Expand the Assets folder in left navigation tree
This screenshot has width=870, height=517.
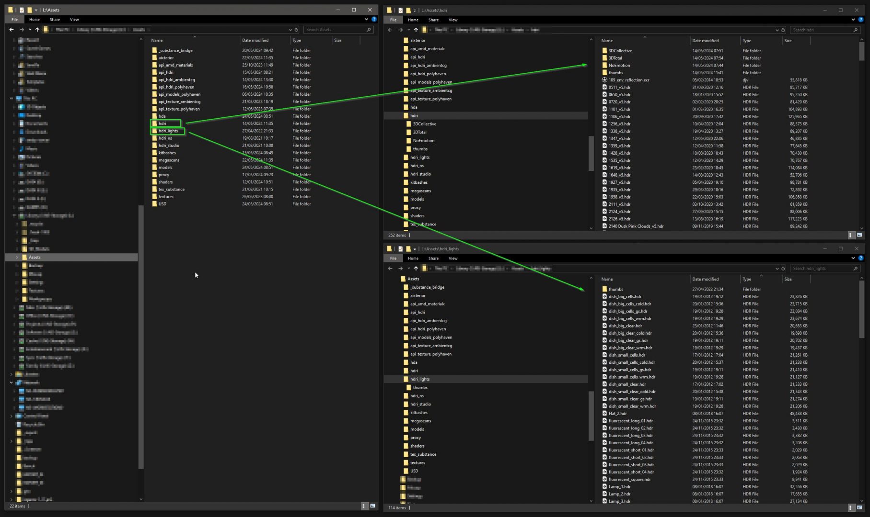coord(17,258)
